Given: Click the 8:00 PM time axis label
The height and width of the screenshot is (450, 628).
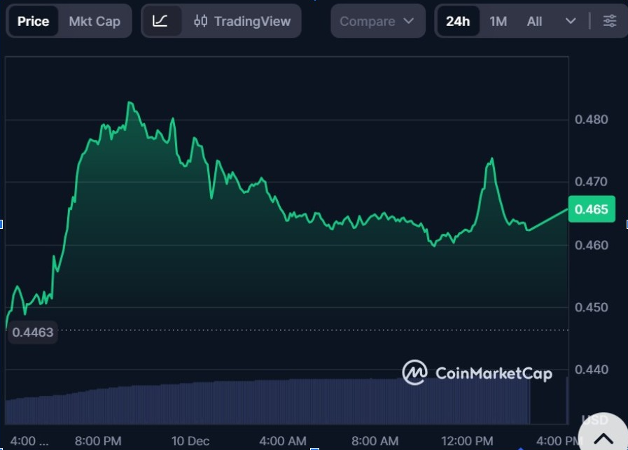Looking at the screenshot, I should coord(98,441).
